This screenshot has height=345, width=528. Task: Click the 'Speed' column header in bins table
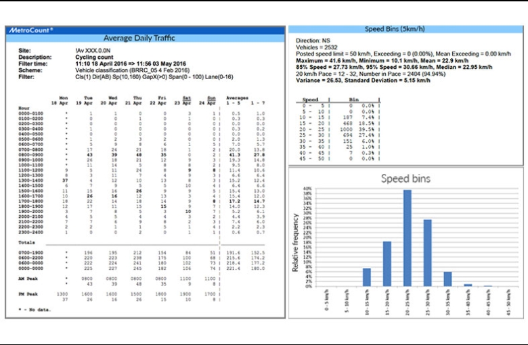(310, 99)
